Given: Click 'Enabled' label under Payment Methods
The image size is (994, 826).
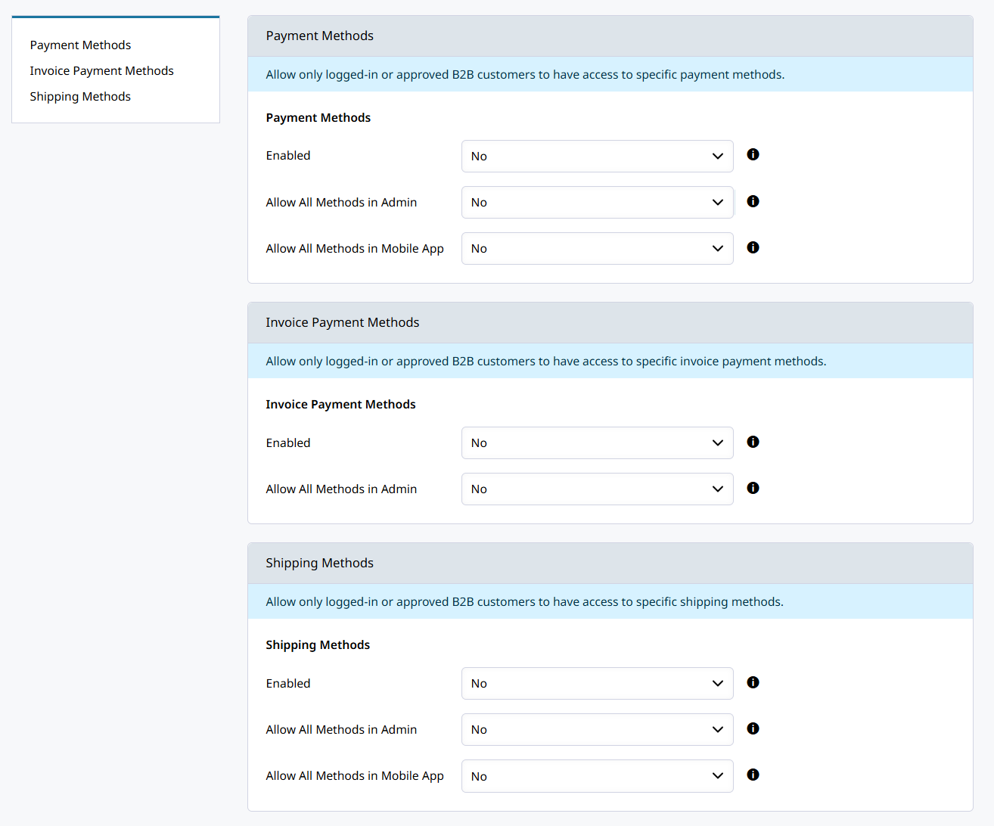Looking at the screenshot, I should tap(288, 155).
